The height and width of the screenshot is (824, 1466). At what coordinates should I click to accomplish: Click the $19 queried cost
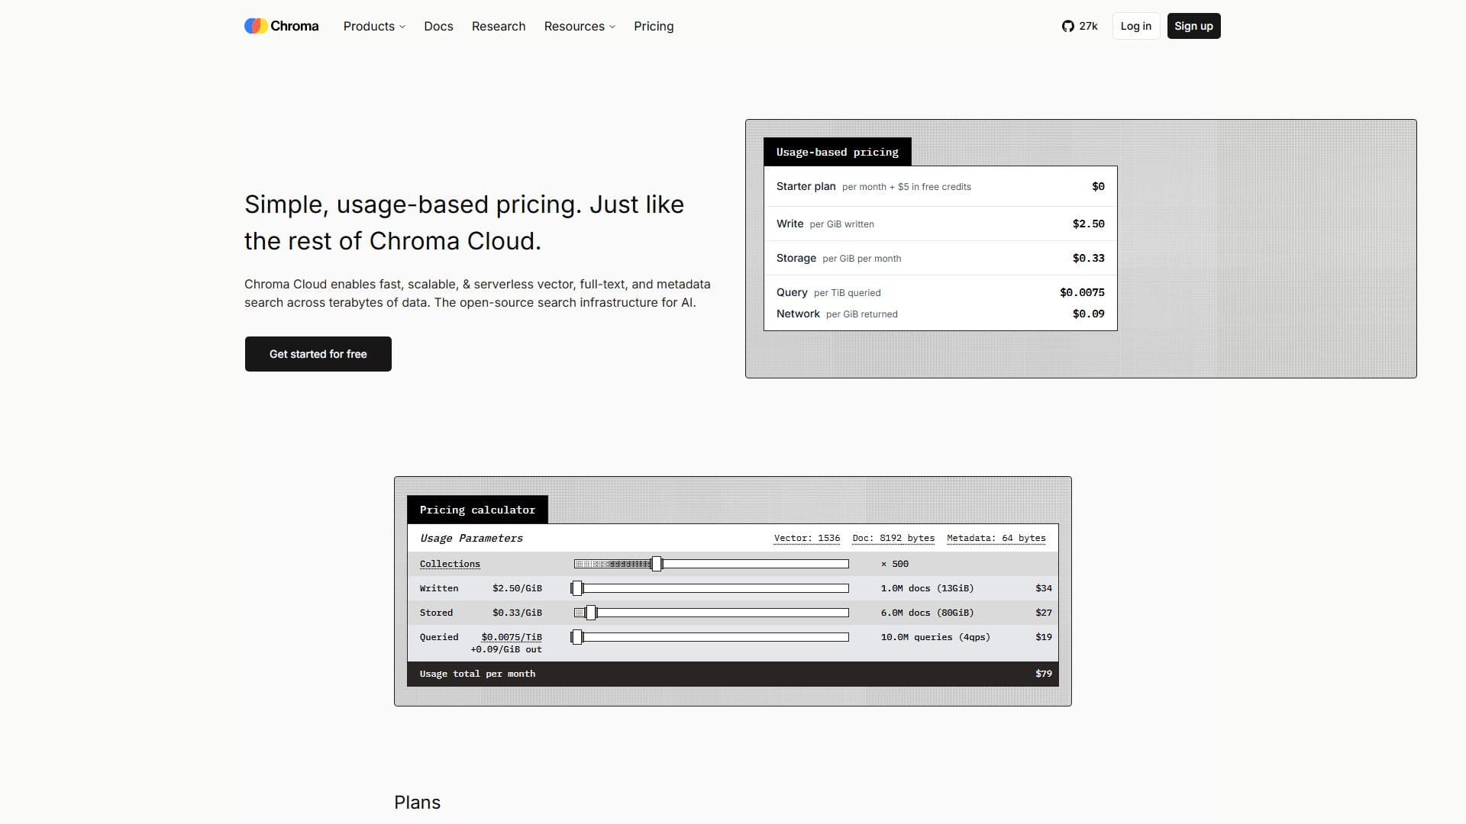[1044, 637]
